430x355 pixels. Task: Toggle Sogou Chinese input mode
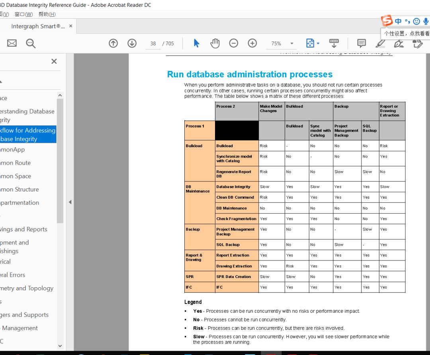pyautogui.click(x=398, y=21)
